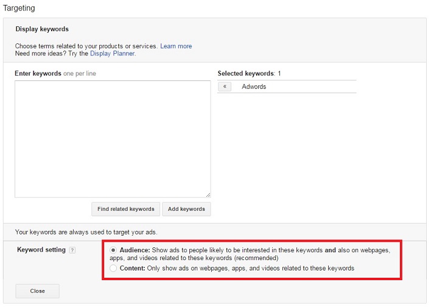Open the Display Planner link

[x=112, y=54]
